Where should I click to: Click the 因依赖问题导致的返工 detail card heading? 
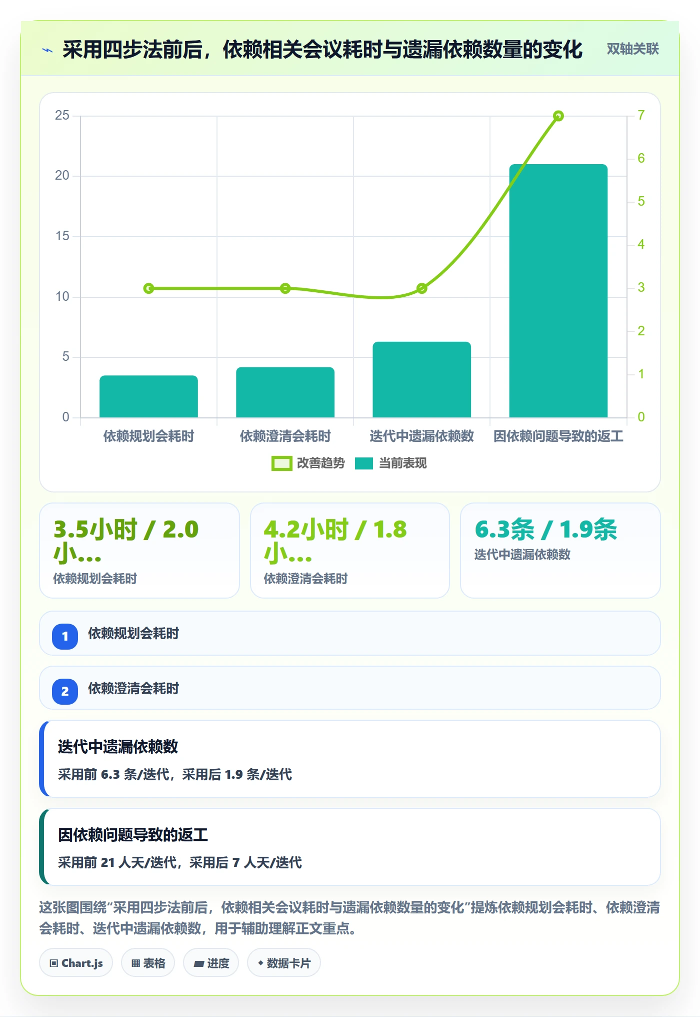(133, 835)
